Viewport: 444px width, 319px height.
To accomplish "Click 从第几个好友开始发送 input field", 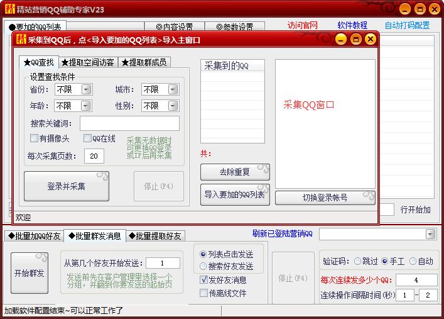I will pyautogui.click(x=163, y=263).
